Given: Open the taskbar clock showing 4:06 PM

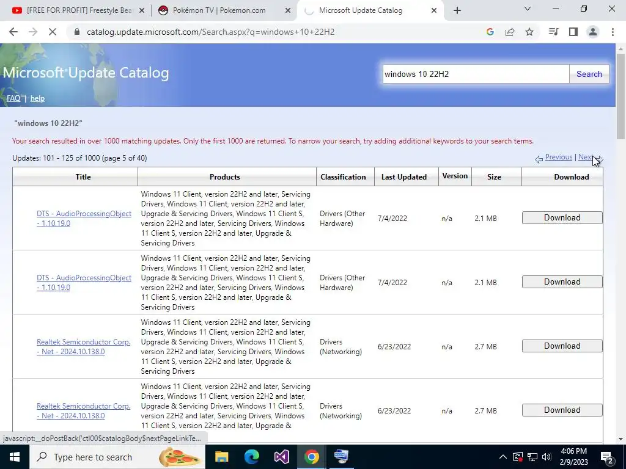Looking at the screenshot, I should pyautogui.click(x=573, y=457).
